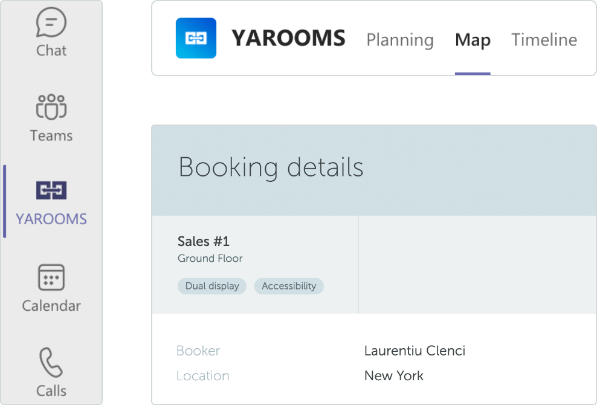Click the YAROOMS header title text
The image size is (597, 405).
(288, 38)
